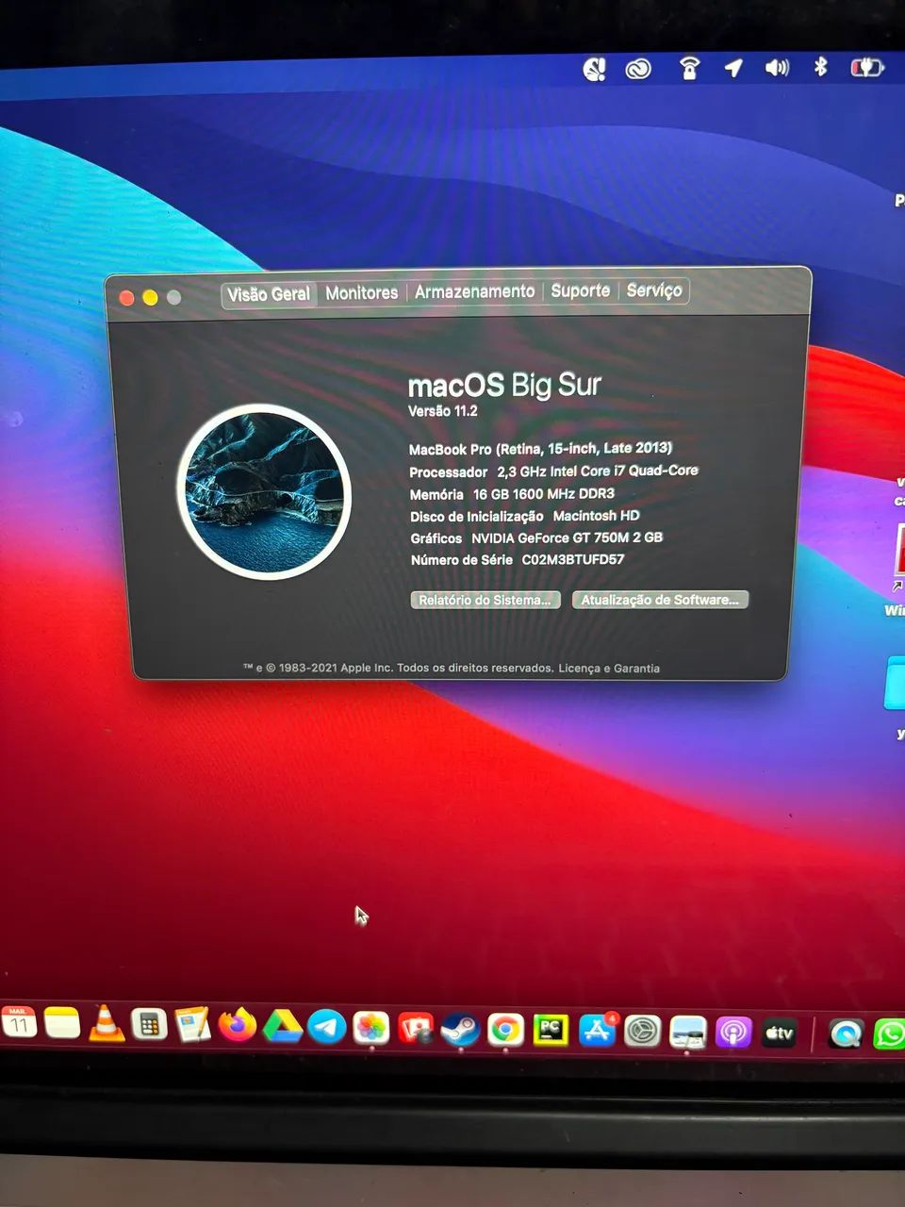Click the Disco de Inicialização label
This screenshot has height=1207, width=905.
tap(477, 517)
